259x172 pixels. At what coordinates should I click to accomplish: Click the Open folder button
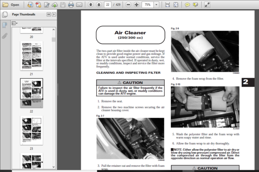click(11, 5)
